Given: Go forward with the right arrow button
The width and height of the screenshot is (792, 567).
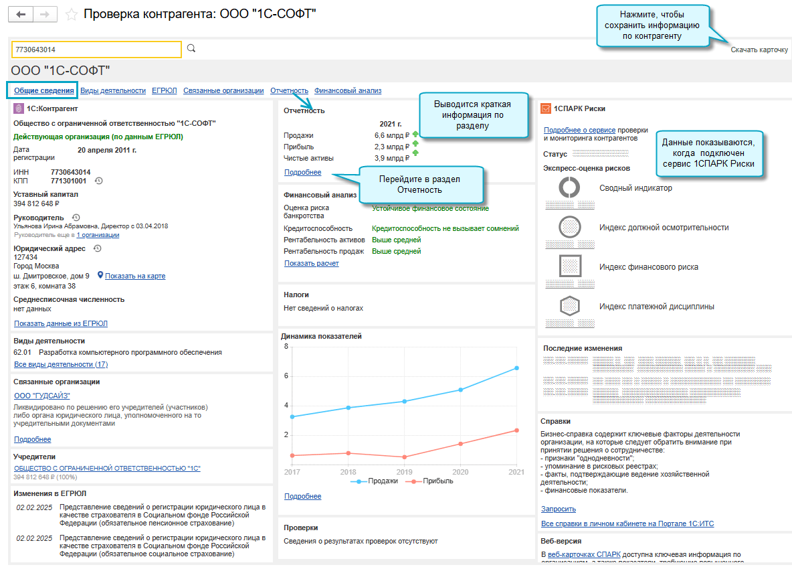Looking at the screenshot, I should click(x=45, y=14).
